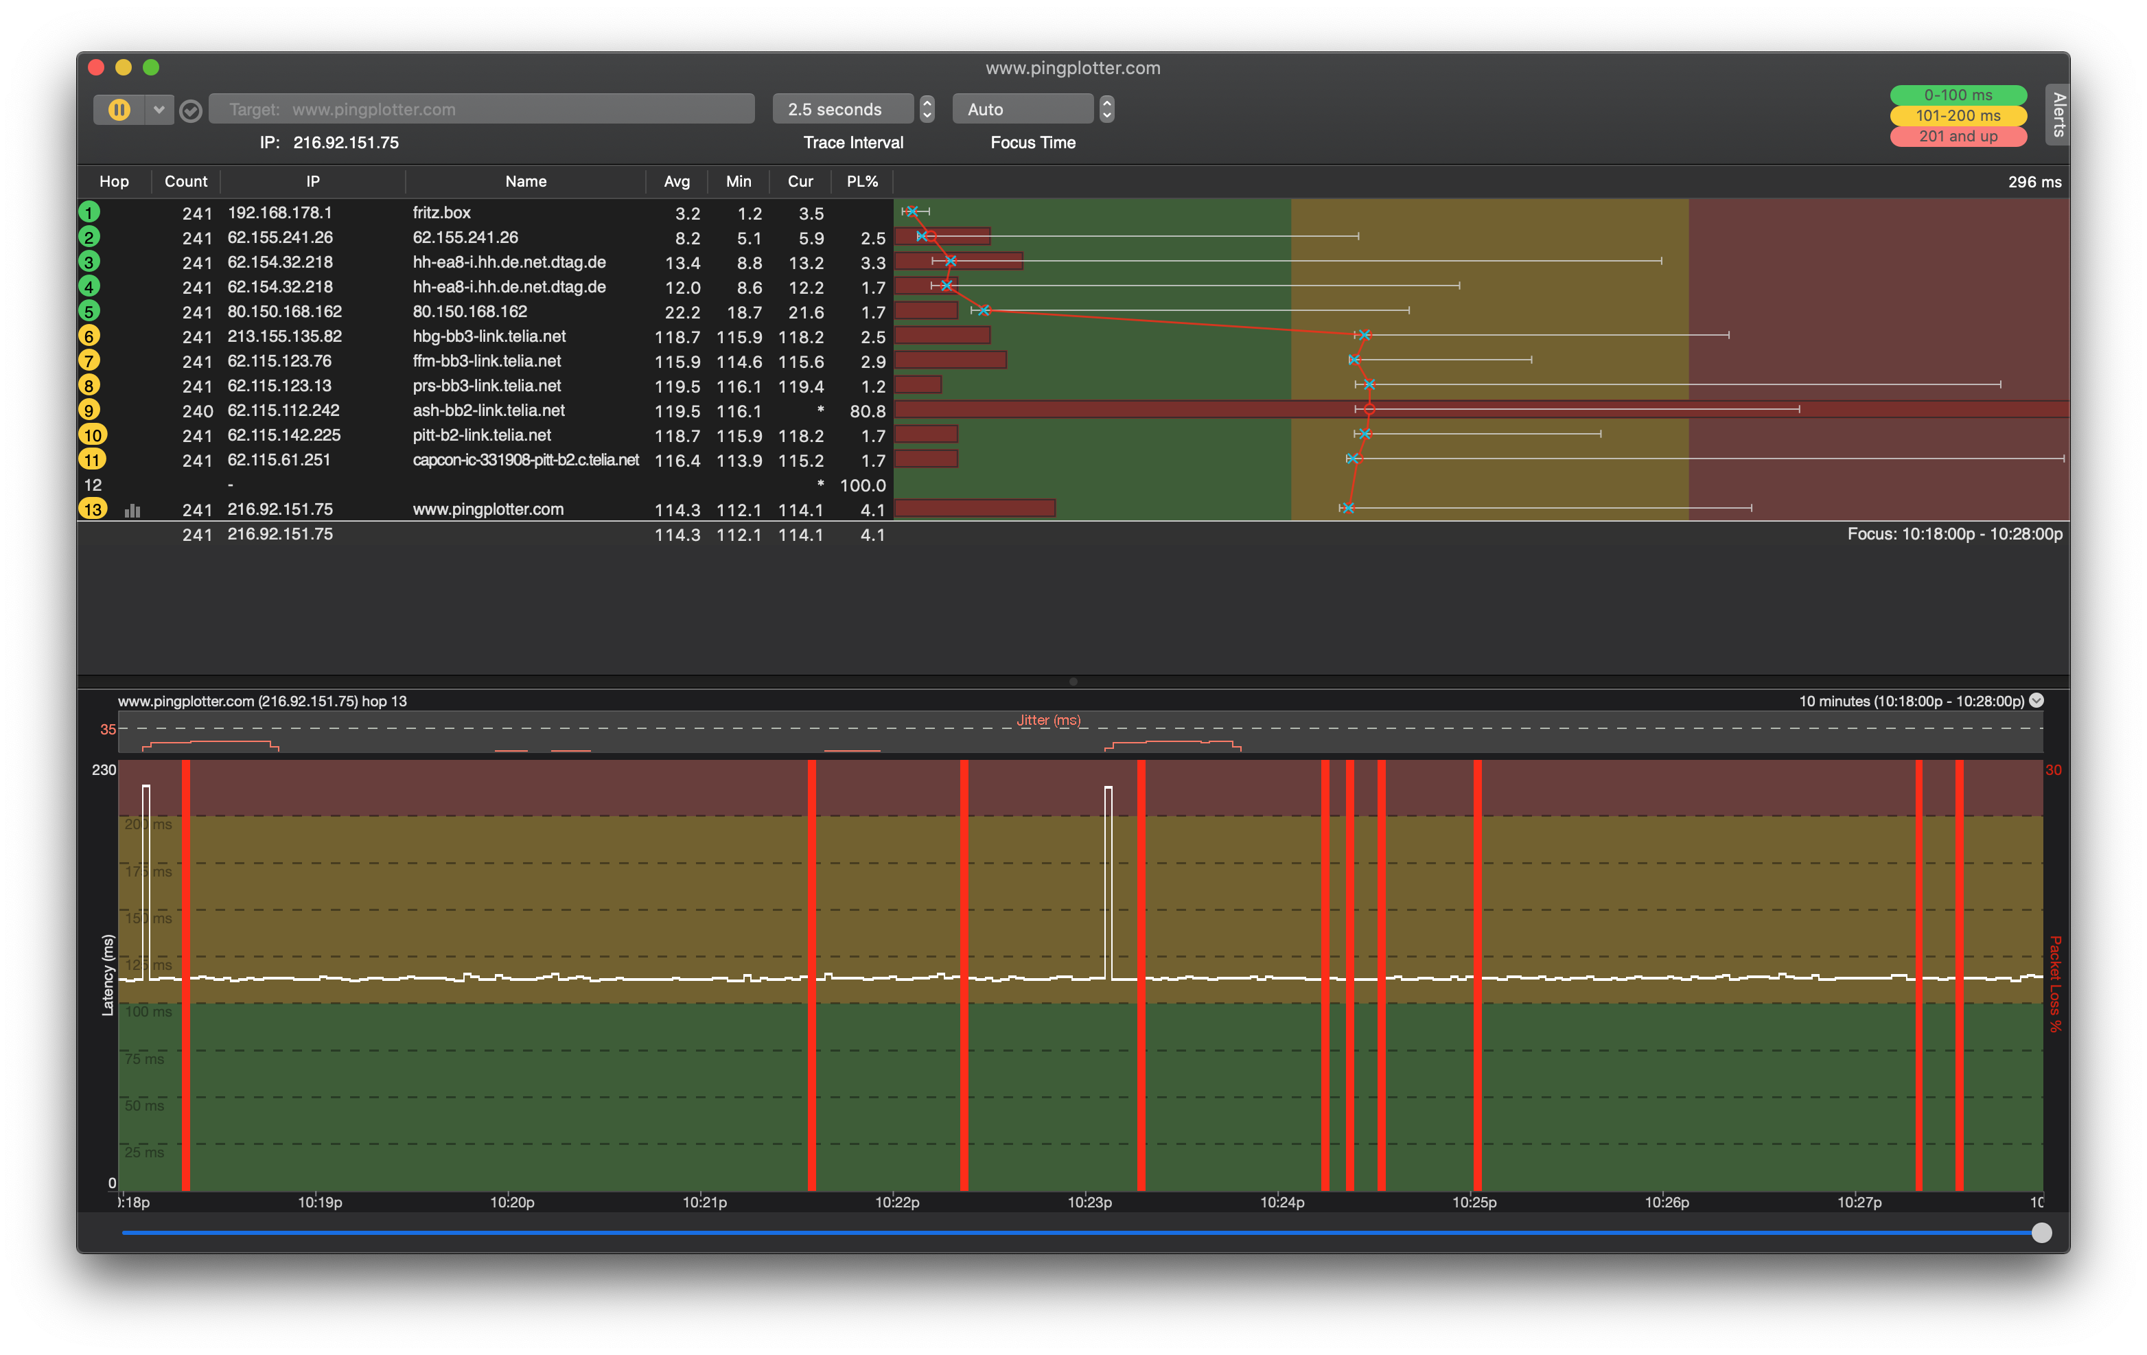Pause the trace with the yellow pause button
Screen dimensions: 2147x1355
[x=119, y=108]
